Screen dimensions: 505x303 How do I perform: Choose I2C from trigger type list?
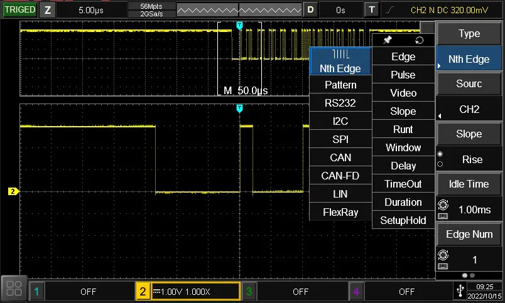[340, 121]
